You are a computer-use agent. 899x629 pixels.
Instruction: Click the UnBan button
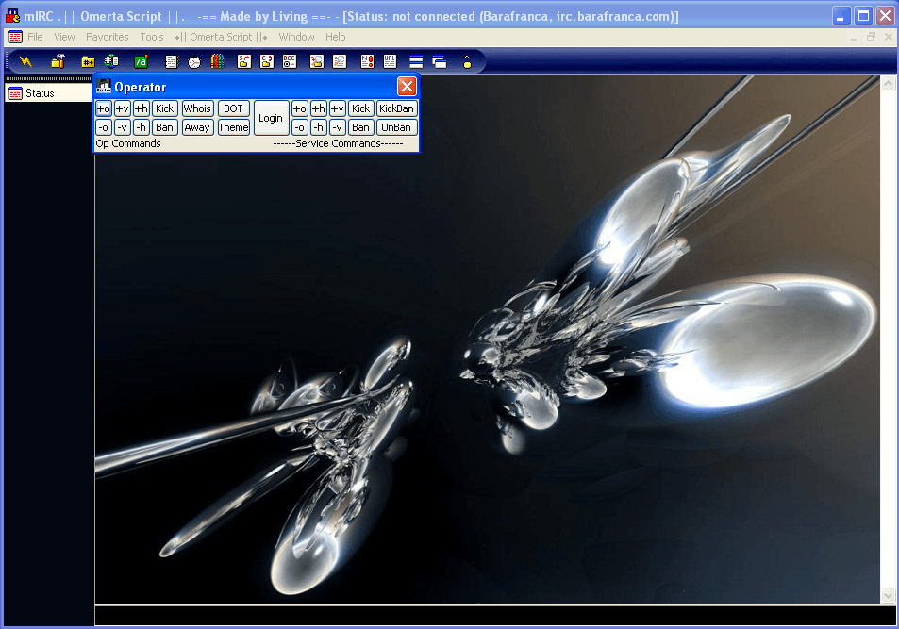coord(396,127)
